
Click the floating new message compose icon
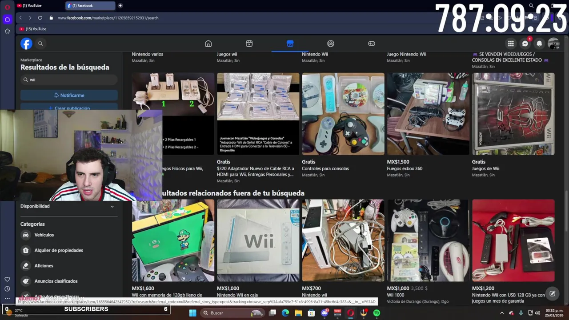[x=552, y=294]
